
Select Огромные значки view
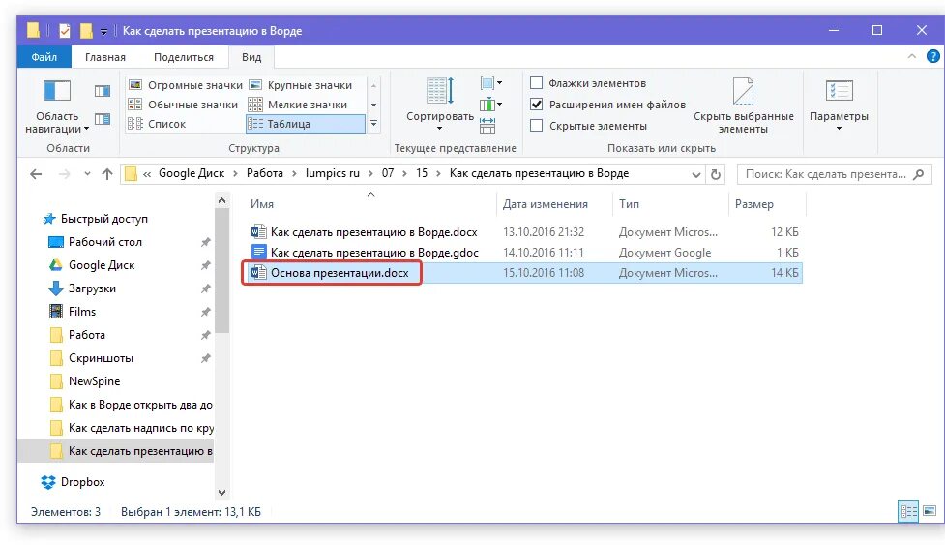[x=185, y=85]
